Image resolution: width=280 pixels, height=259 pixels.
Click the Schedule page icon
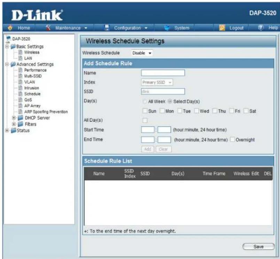tap(21, 94)
